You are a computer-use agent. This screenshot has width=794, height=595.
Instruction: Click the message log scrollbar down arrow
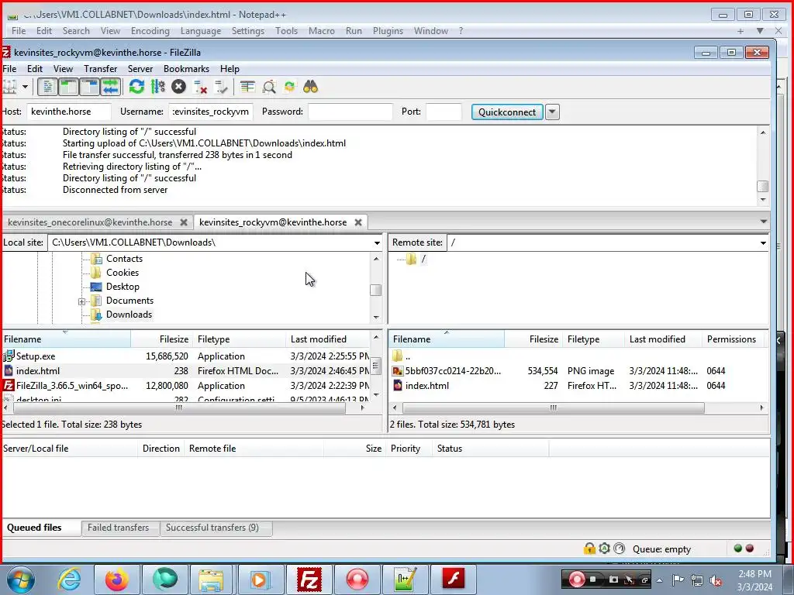[763, 200]
